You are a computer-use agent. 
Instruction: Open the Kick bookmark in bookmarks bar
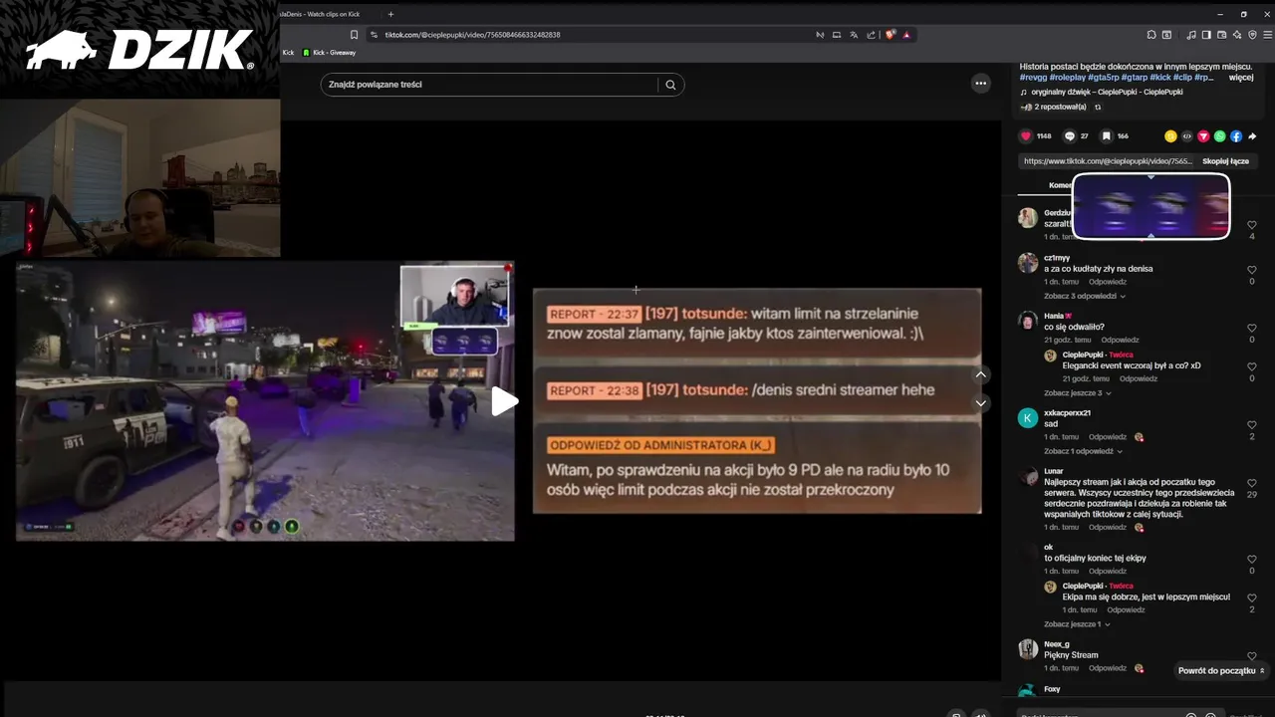point(288,52)
